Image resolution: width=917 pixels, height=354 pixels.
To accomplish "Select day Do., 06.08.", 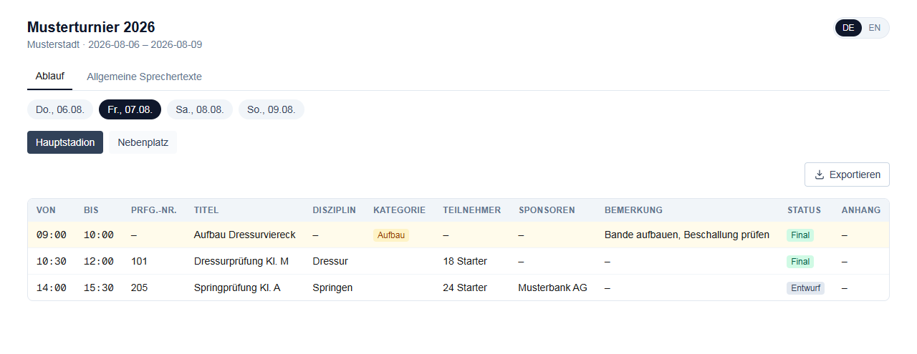I will pos(60,109).
